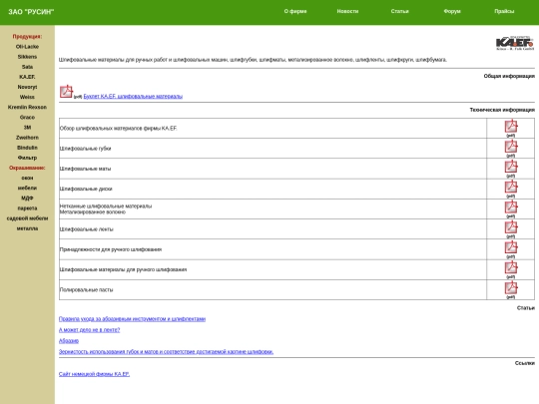Open PDF for Полировальные пасты
Screen dimensions: 539x404
[511, 288]
